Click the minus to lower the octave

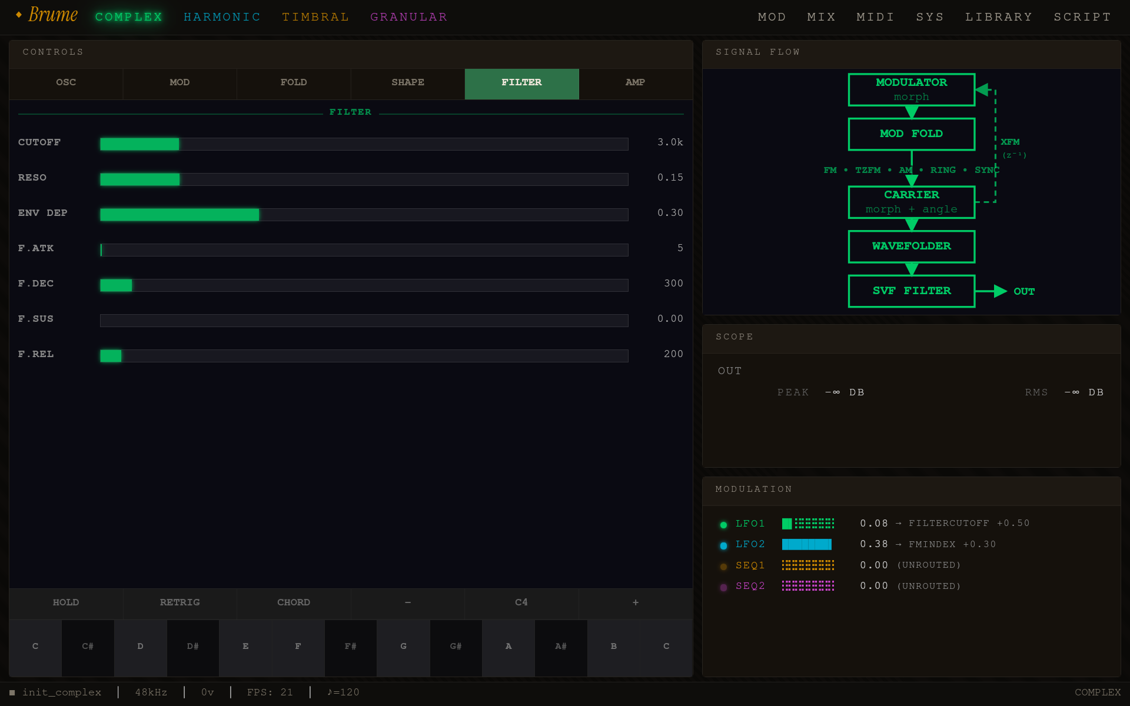click(407, 602)
